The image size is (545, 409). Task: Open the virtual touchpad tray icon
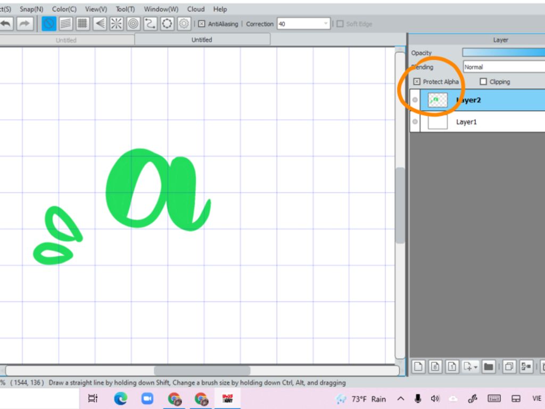coord(516,399)
